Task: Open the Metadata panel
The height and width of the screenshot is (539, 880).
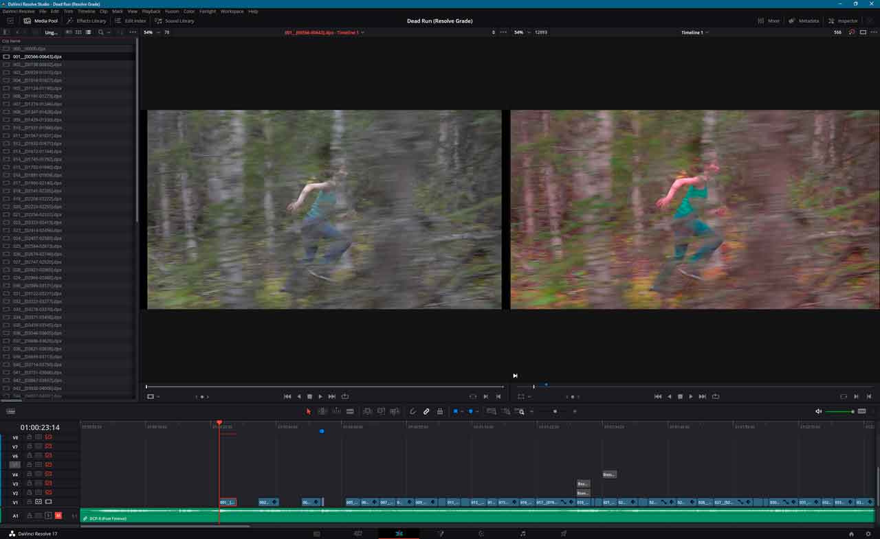Action: coord(804,21)
